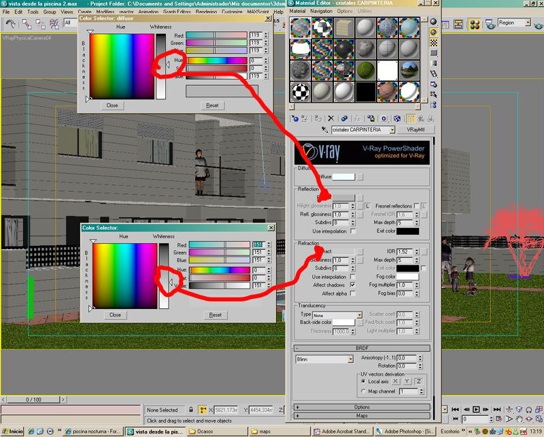This screenshot has height=437, width=544.
Task: Select the Pan View hand tool
Action: (x=519, y=419)
